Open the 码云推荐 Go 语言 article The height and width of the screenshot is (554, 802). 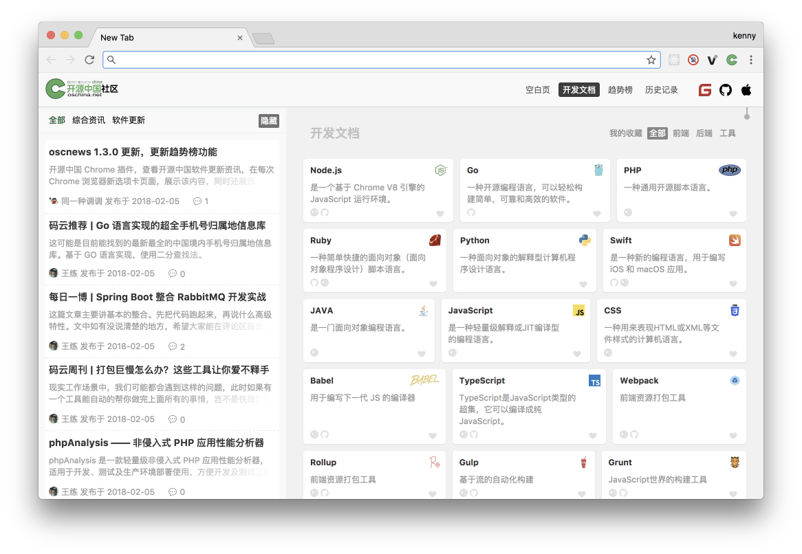(x=157, y=225)
